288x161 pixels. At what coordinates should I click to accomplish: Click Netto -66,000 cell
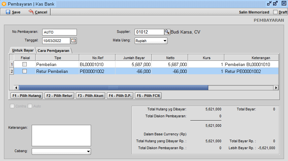170,71
